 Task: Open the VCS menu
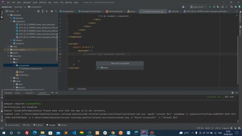tap(62, 2)
